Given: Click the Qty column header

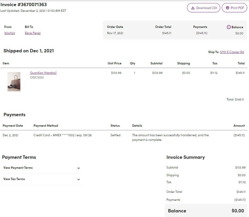Looking at the screenshot, I should 133,63.
